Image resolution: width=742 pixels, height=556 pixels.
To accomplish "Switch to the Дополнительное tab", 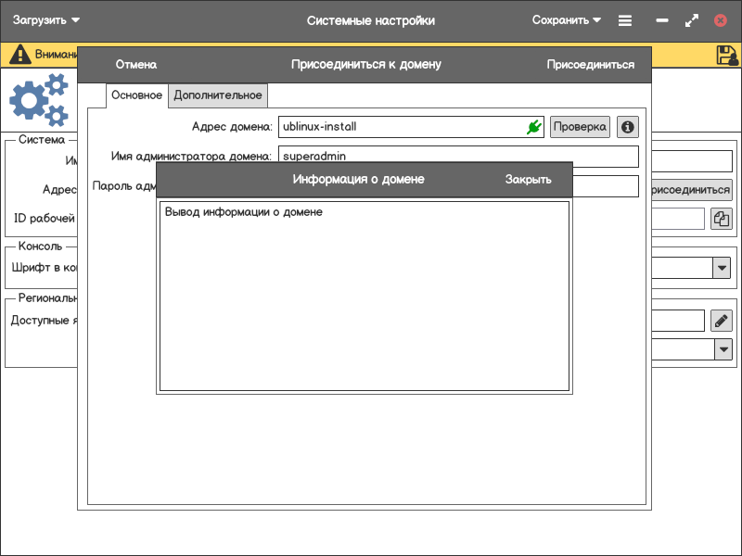I will pos(218,95).
